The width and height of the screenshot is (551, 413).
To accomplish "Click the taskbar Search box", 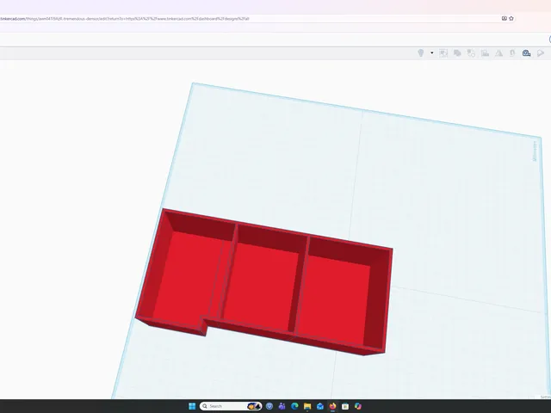I will coord(231,406).
